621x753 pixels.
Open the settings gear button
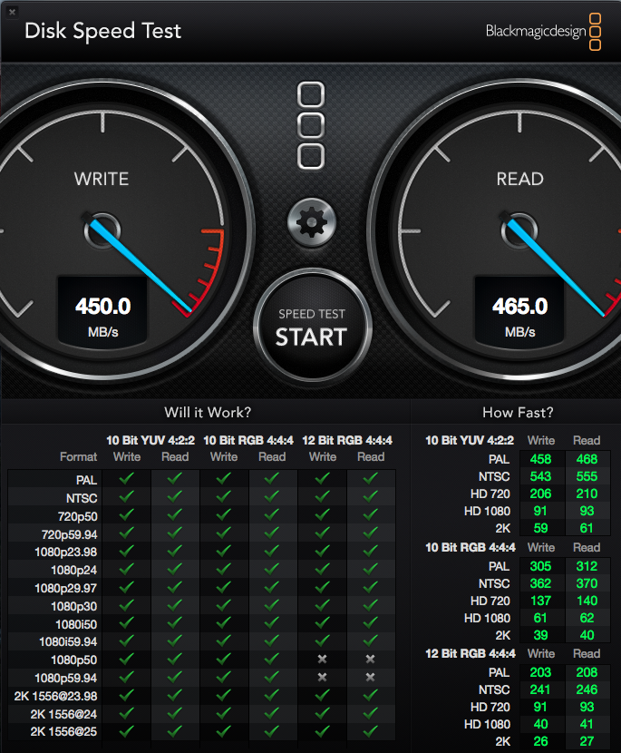point(312,223)
